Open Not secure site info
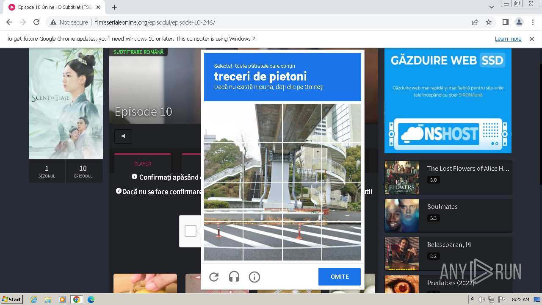The width and height of the screenshot is (542, 305). tap(69, 22)
